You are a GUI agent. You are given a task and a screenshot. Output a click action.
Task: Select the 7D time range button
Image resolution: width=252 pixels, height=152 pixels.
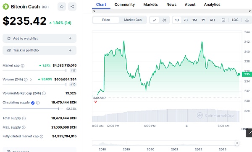(x=186, y=20)
